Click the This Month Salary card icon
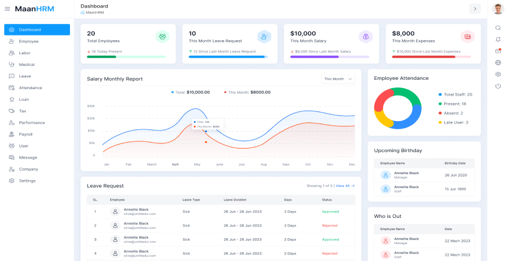Screen dimensions: 509x261 tap(366, 37)
